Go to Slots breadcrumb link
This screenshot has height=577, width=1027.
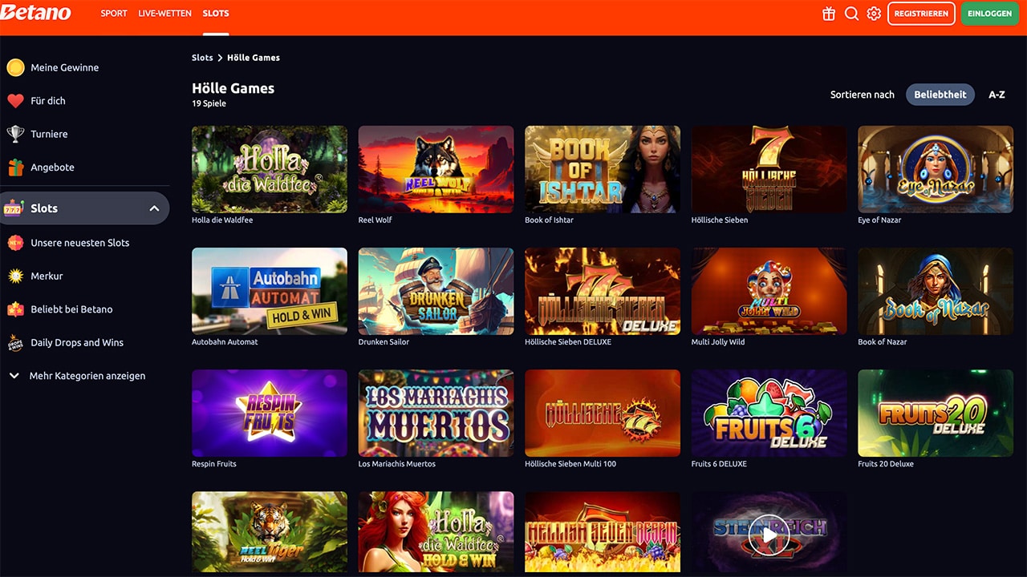[202, 58]
